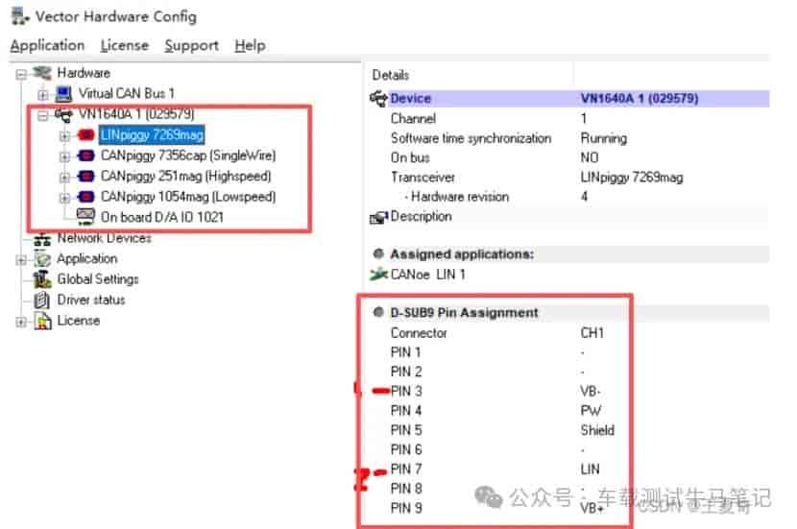Viewport: 797px width, 529px height.
Task: Select VN1640A 1 (029579) tree item
Action: (x=136, y=114)
